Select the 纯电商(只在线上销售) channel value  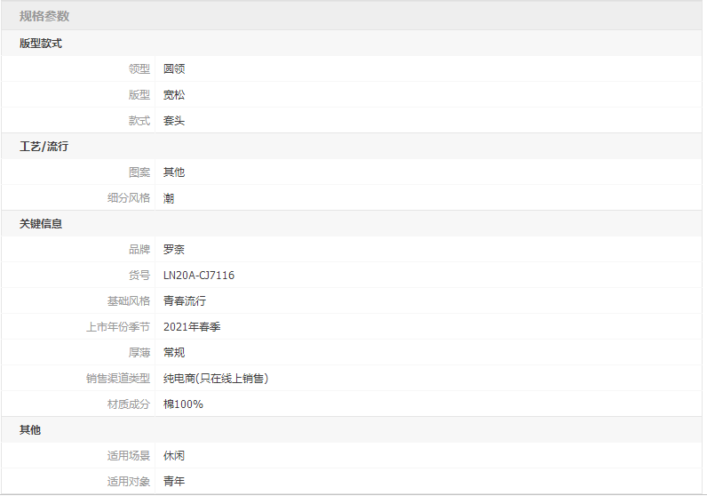tap(216, 379)
